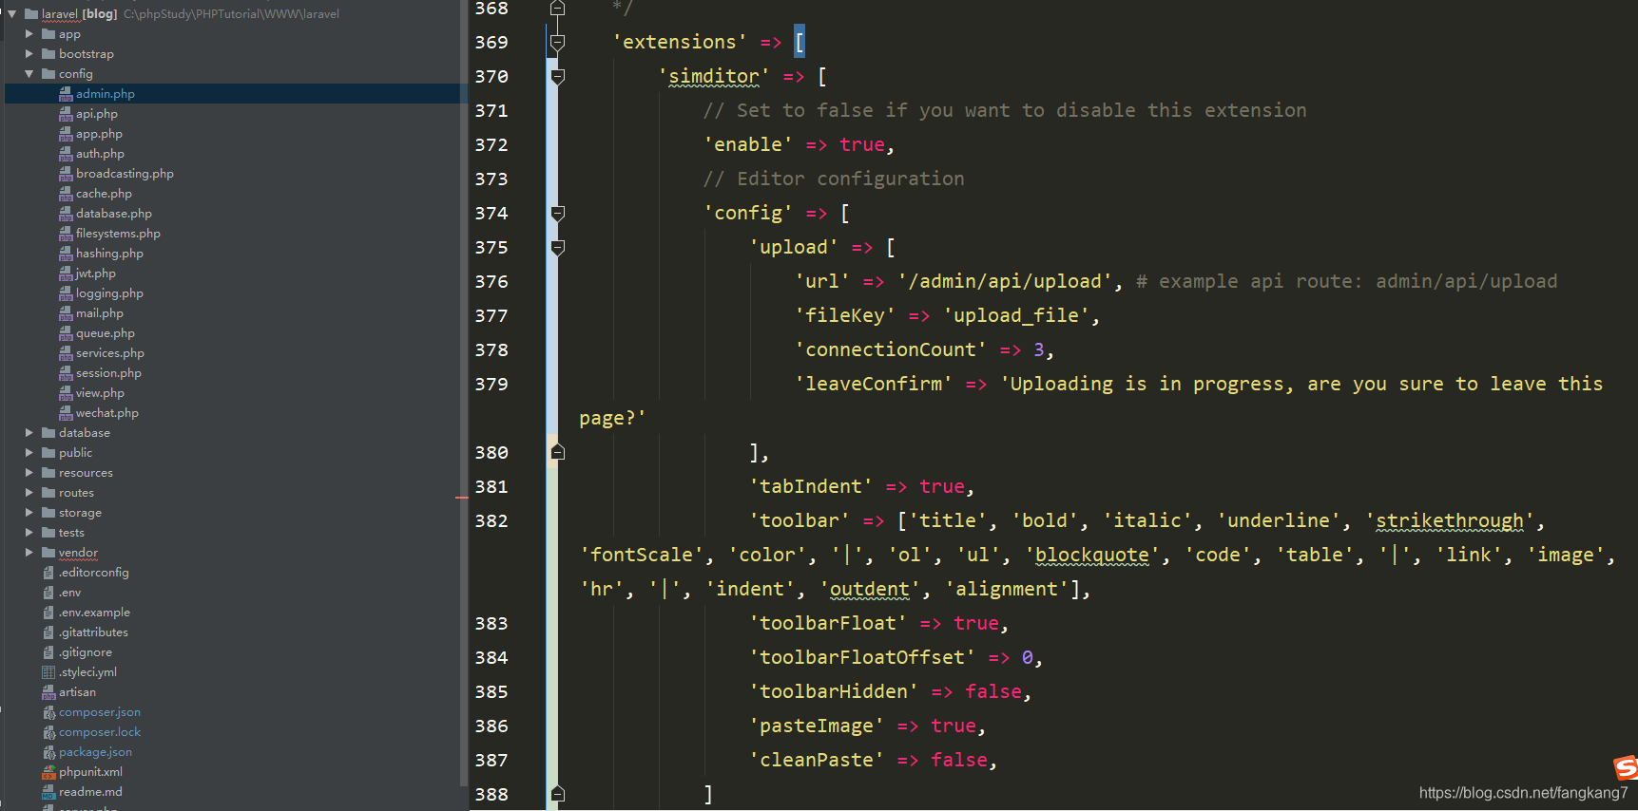The image size is (1638, 811).
Task: Expand the vendor folder arrow
Action: click(x=29, y=553)
